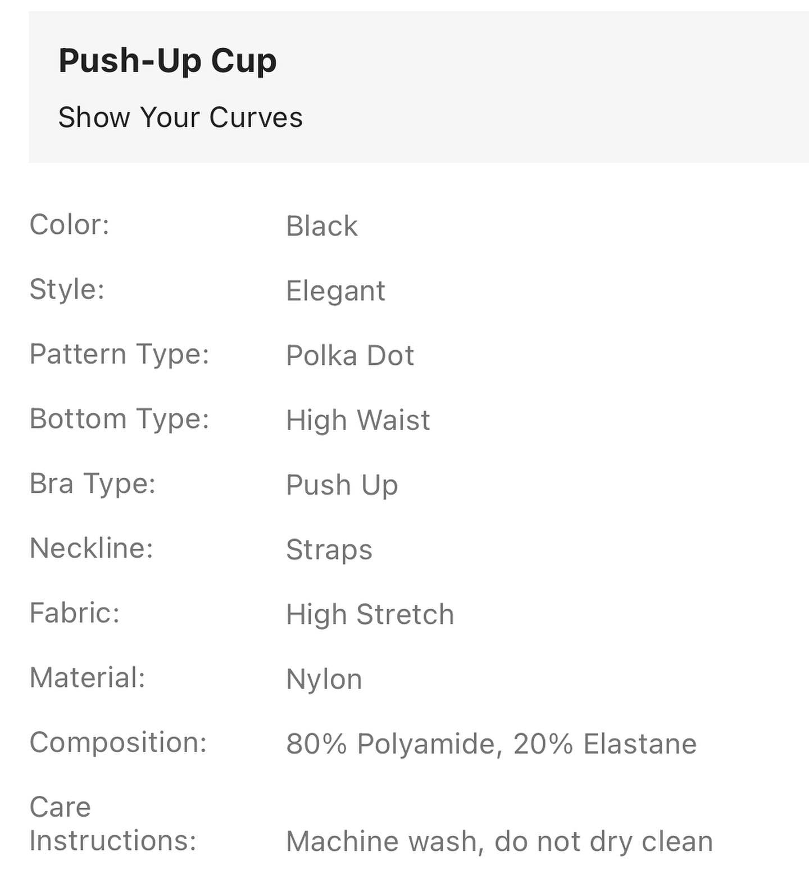This screenshot has height=883, width=809.
Task: Click the Push-Up Cup heading
Action: (167, 61)
